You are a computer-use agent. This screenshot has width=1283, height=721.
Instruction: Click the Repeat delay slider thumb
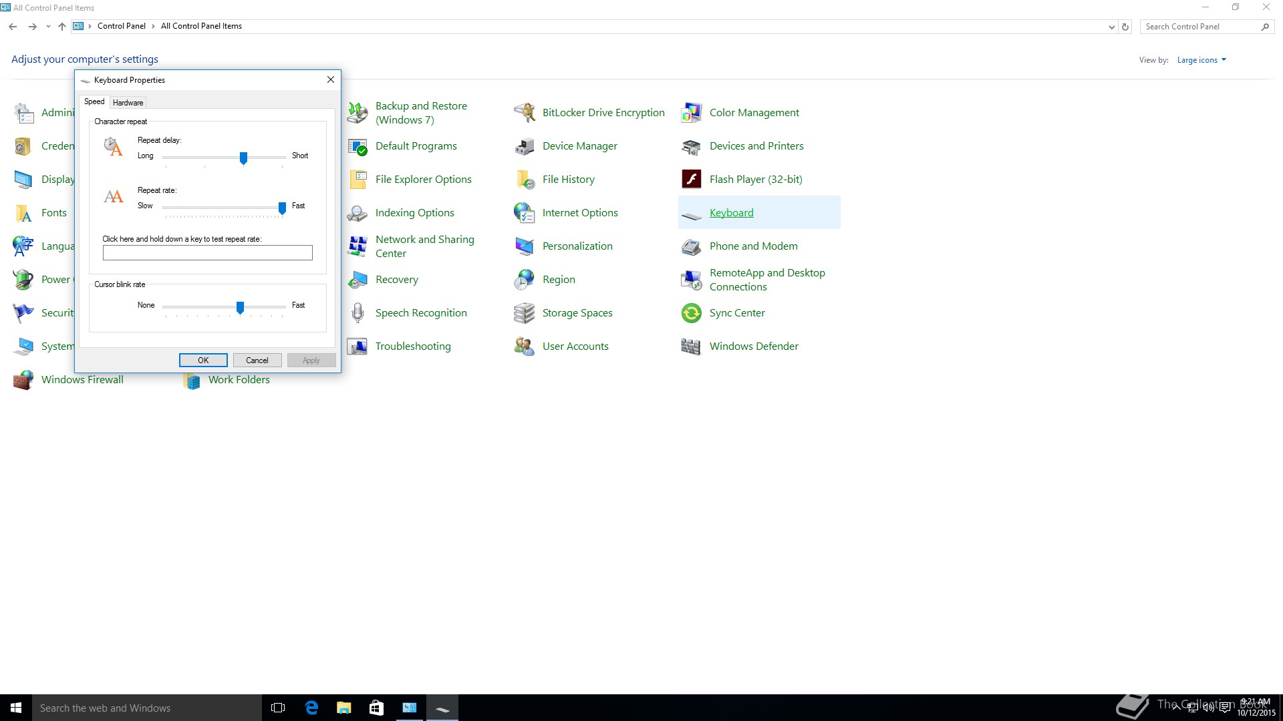pos(243,158)
